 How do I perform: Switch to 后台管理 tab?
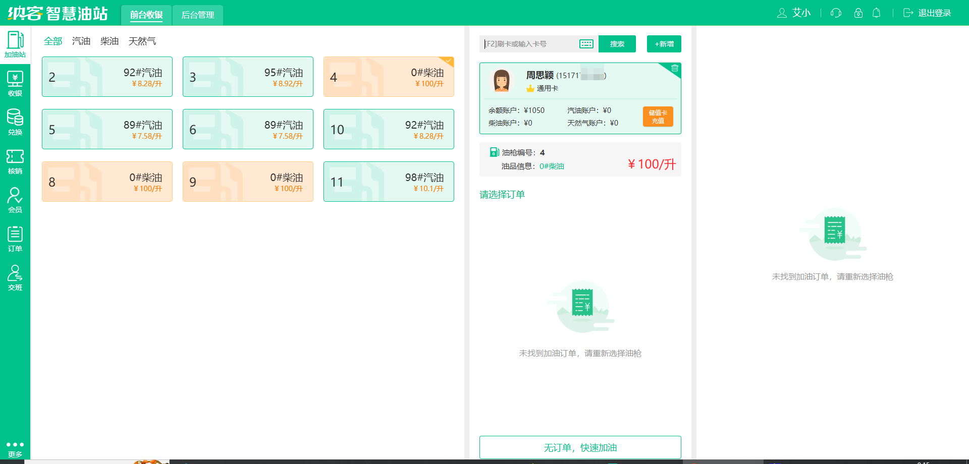click(198, 15)
